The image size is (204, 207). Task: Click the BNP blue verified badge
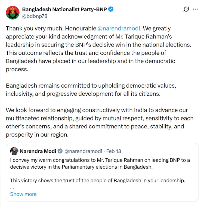[x=111, y=9]
